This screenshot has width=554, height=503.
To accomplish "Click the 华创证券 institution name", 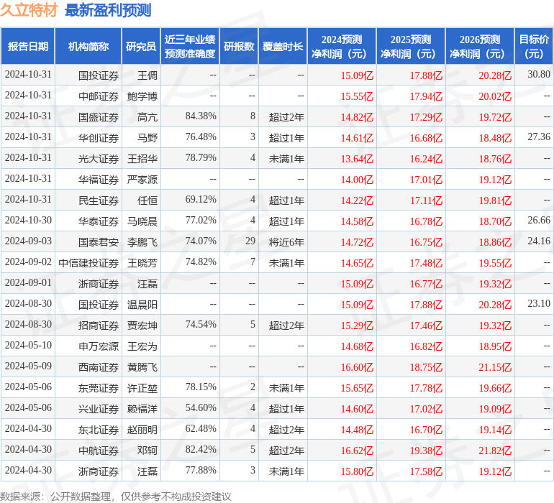I will point(99,138).
